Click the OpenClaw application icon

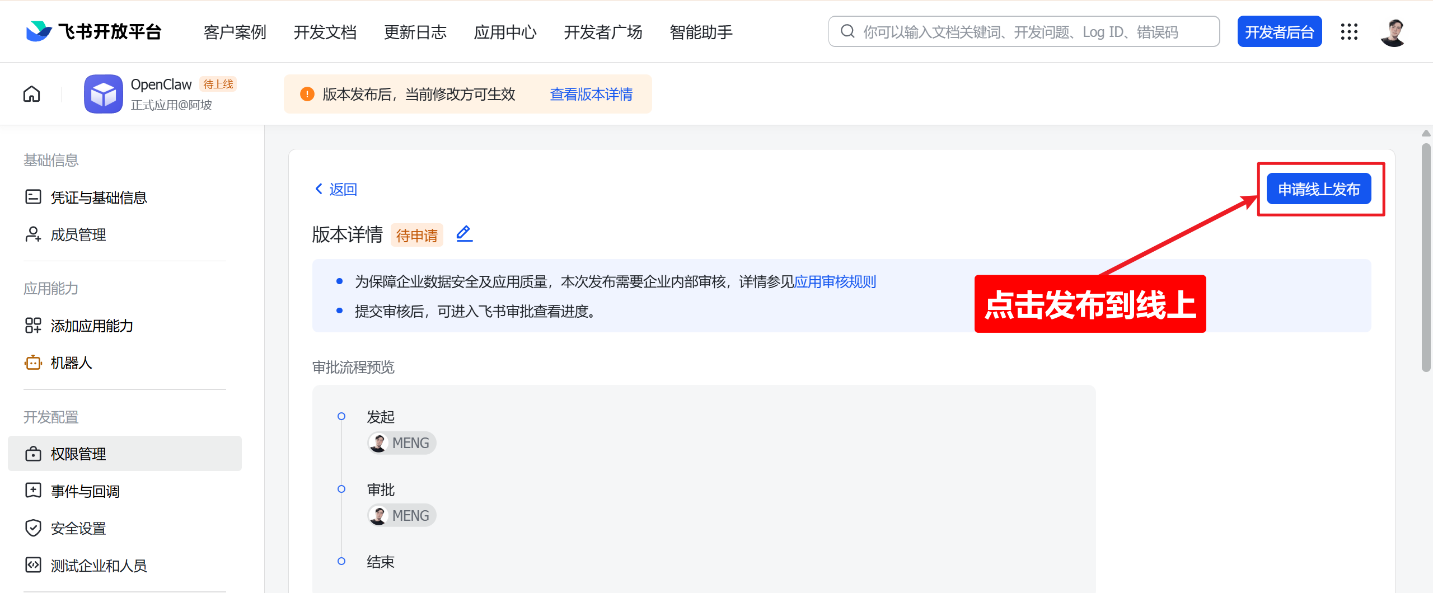click(103, 93)
